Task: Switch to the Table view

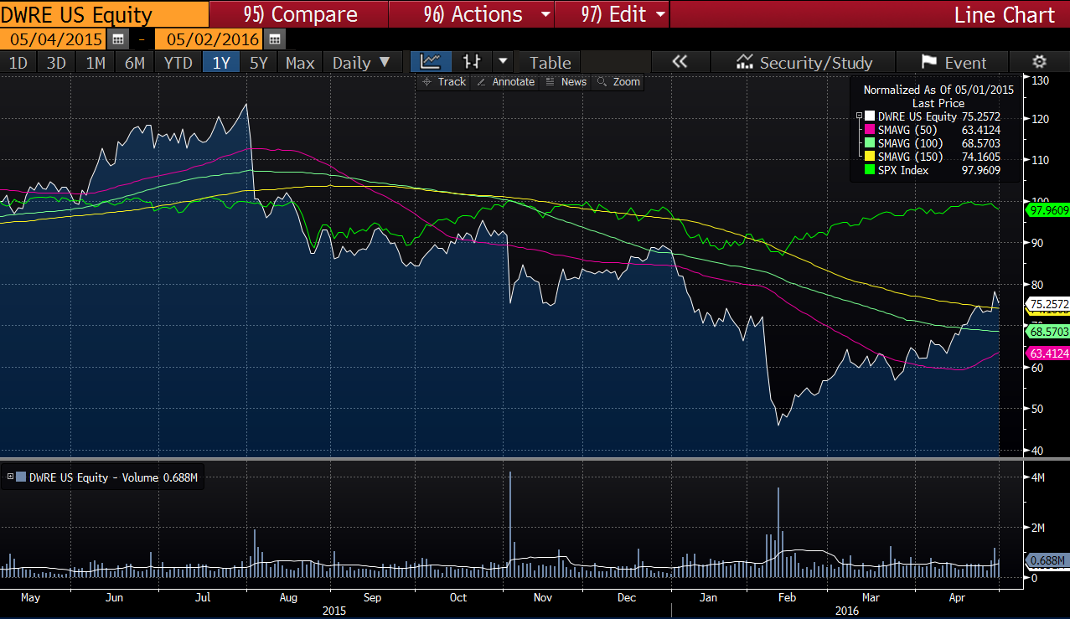Action: [x=550, y=62]
